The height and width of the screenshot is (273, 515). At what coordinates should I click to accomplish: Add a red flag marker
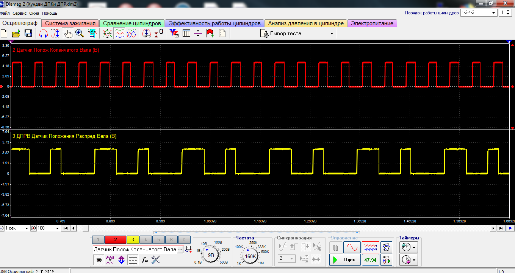[x=210, y=33]
